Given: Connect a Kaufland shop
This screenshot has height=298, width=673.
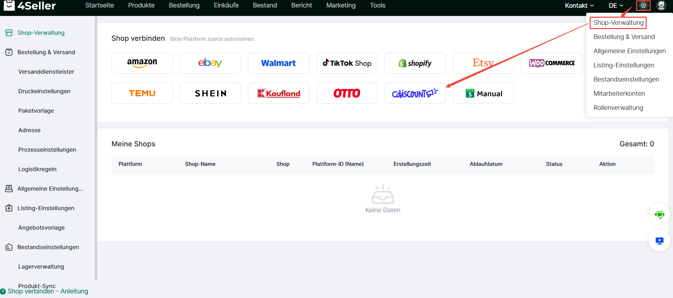Looking at the screenshot, I should point(278,93).
